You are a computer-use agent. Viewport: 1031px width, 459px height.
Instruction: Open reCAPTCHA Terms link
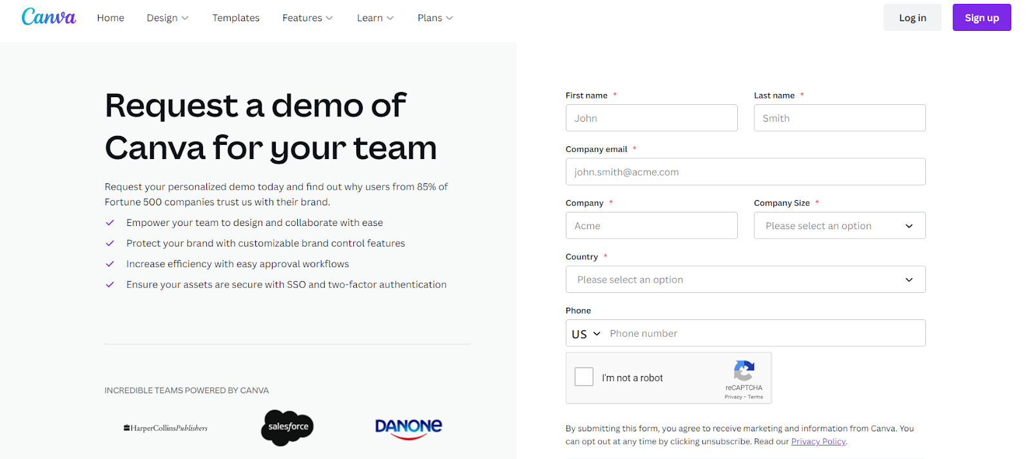tap(755, 397)
